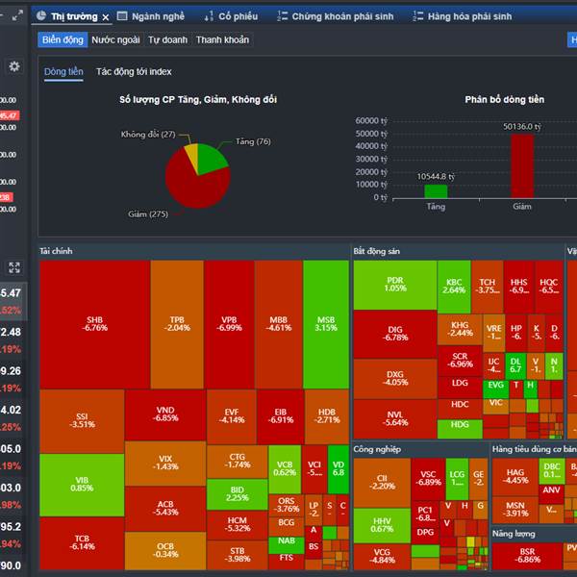Select the HHV 0.67% tile

(382, 525)
